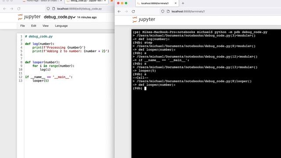Click the page info icon in terminal address bar

[168, 11]
